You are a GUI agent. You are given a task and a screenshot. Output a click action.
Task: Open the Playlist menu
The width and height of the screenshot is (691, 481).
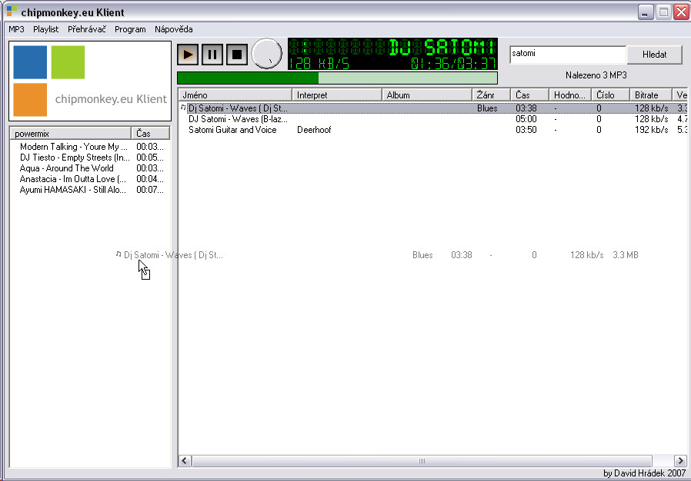46,29
